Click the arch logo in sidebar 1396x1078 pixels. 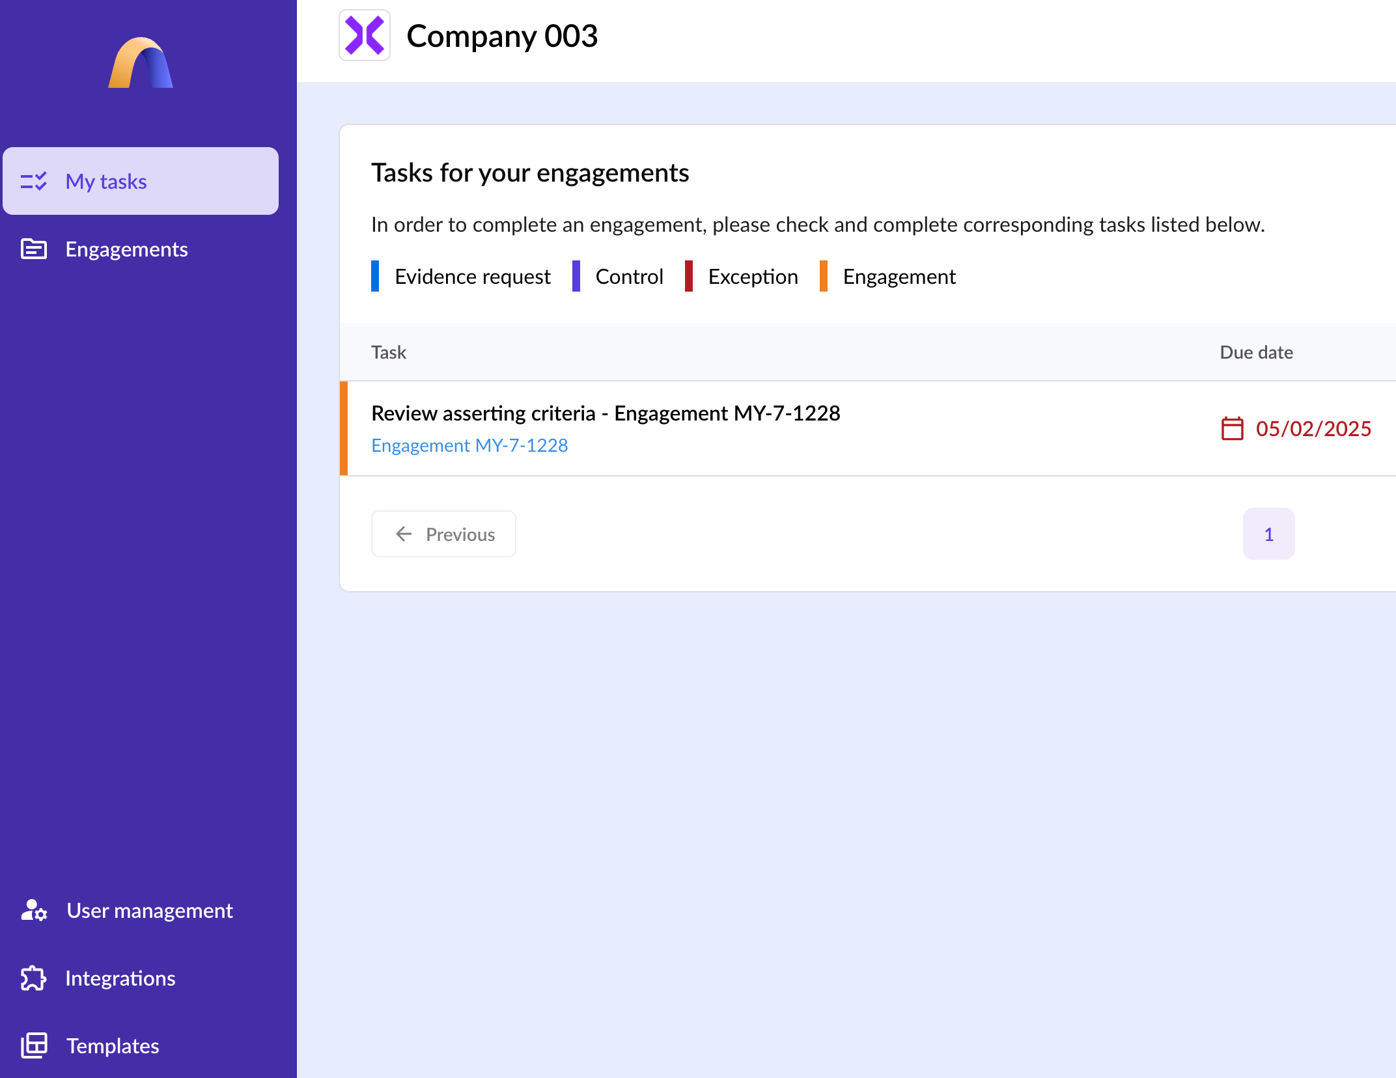[141, 63]
